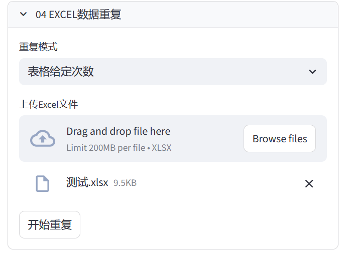Click the 'Limit 200MB per file • XLSX' hint

(x=119, y=148)
